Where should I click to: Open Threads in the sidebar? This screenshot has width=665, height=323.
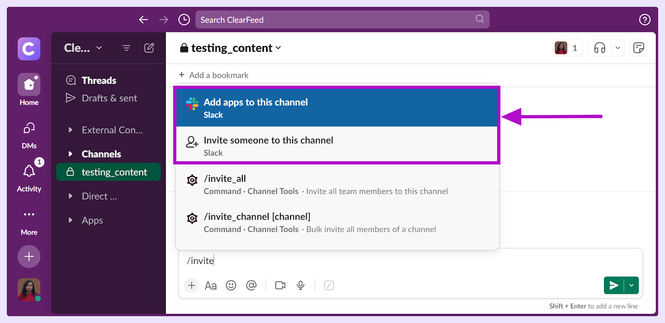99,80
